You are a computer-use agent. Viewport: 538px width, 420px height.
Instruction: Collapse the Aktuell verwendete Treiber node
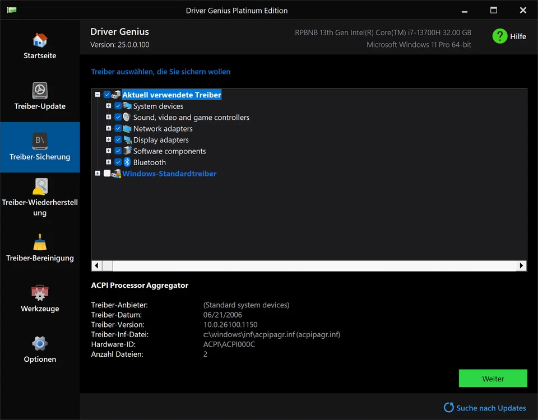click(98, 95)
